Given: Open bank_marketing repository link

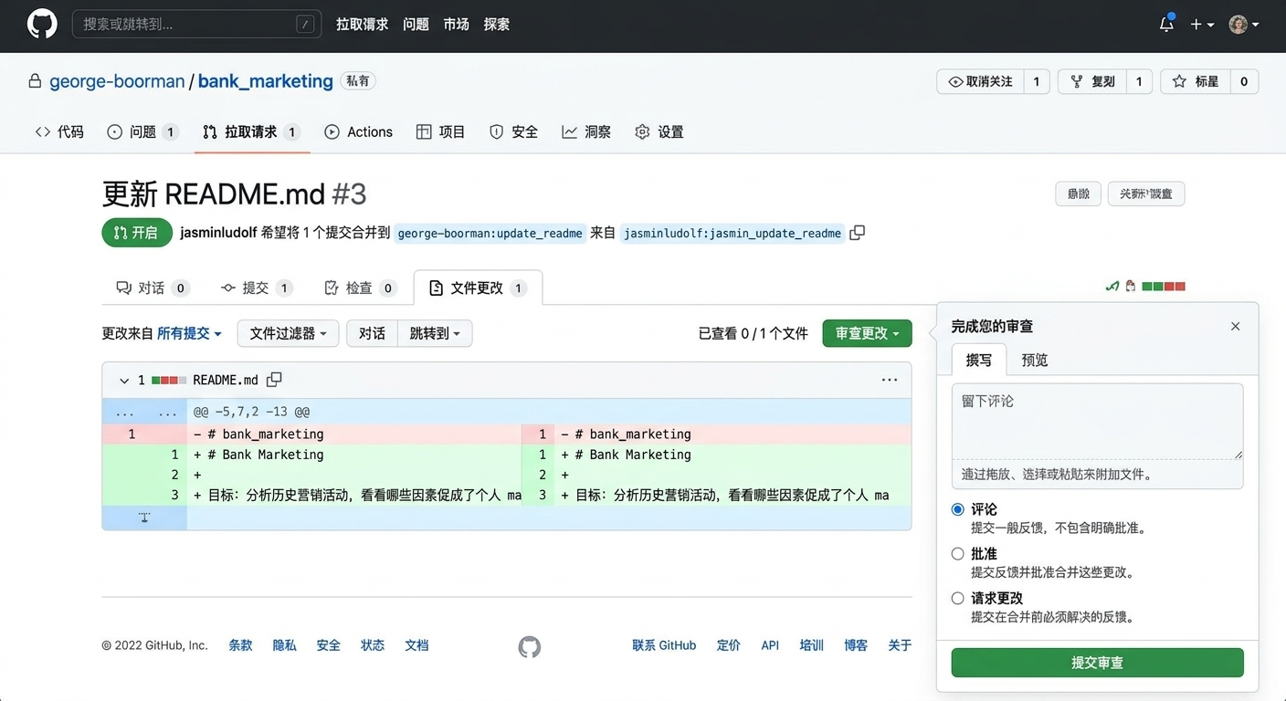Looking at the screenshot, I should coord(265,81).
